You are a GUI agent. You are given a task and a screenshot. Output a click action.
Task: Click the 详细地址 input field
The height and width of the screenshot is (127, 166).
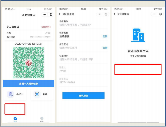point(84,59)
